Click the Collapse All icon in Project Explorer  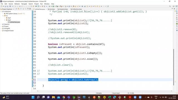pos(16,9)
